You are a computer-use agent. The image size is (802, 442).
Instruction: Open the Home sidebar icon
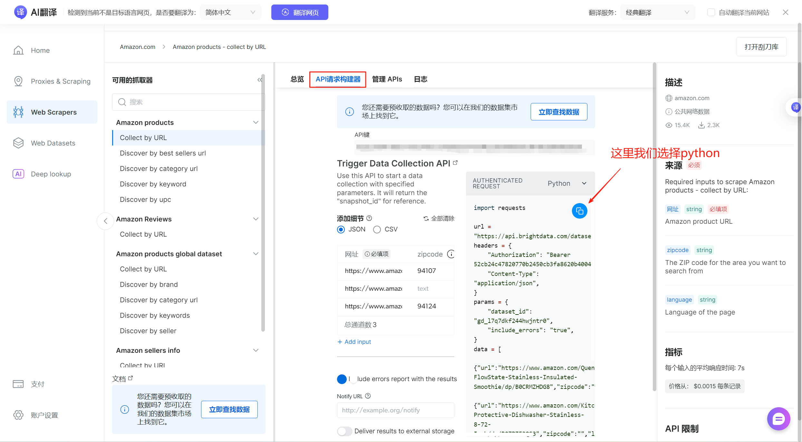click(x=18, y=50)
